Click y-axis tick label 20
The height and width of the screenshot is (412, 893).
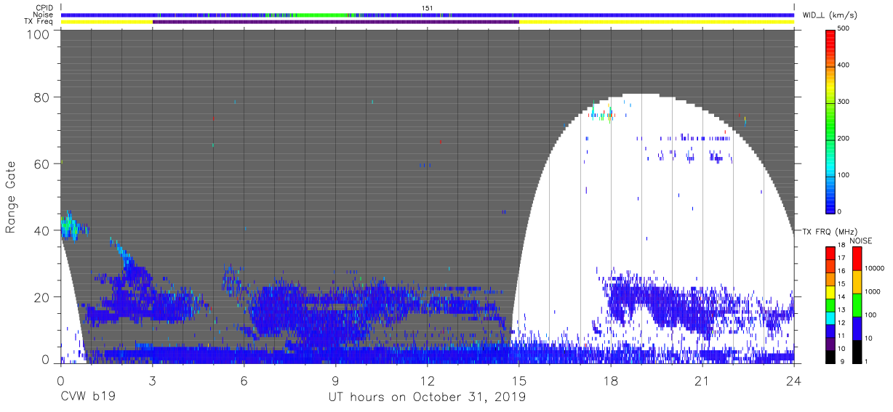pos(43,297)
